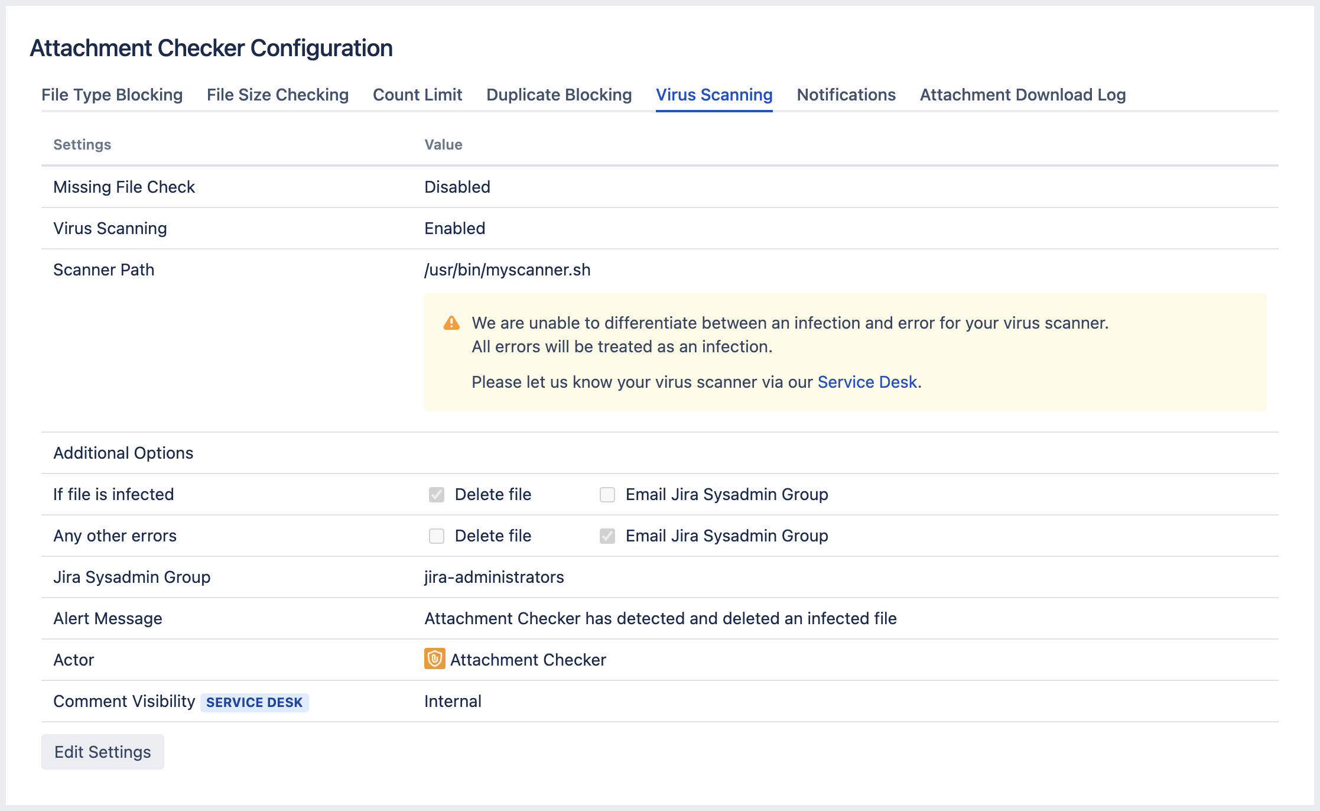Follow the Service Desk link

867,382
